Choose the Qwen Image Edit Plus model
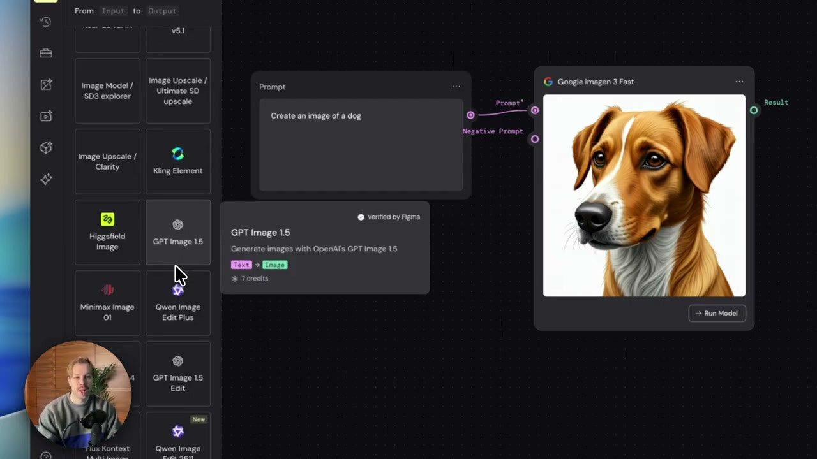The height and width of the screenshot is (459, 817). pyautogui.click(x=178, y=303)
